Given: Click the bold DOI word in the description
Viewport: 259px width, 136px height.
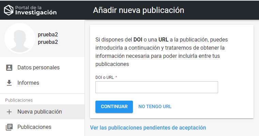Looking at the screenshot, I should [x=138, y=40].
